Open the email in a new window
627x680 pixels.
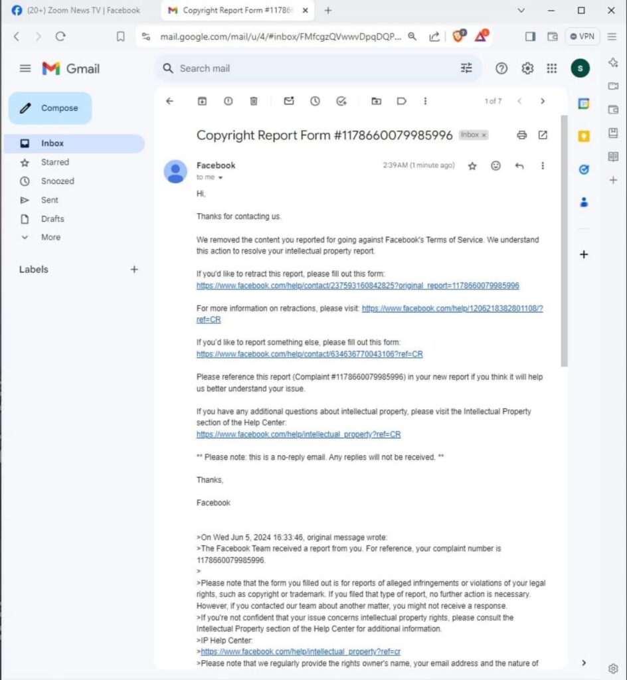(543, 135)
